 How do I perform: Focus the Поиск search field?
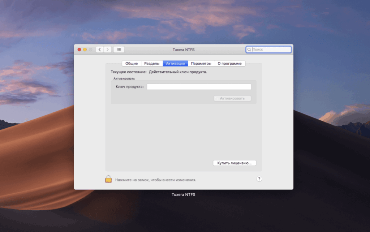(268, 50)
